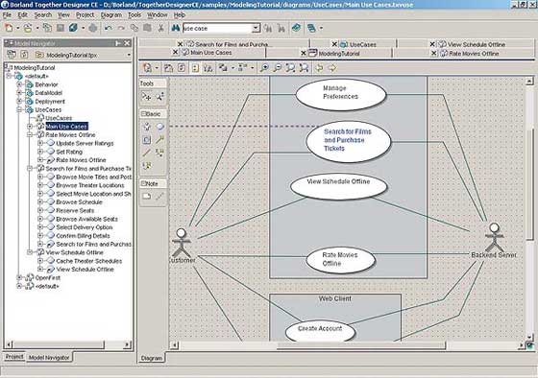Click the Zoom In magnifier icon
Viewport: 538px width, 378px height.
click(x=264, y=68)
